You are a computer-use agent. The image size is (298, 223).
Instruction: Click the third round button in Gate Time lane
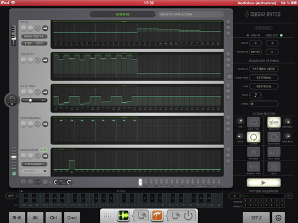coord(37,92)
